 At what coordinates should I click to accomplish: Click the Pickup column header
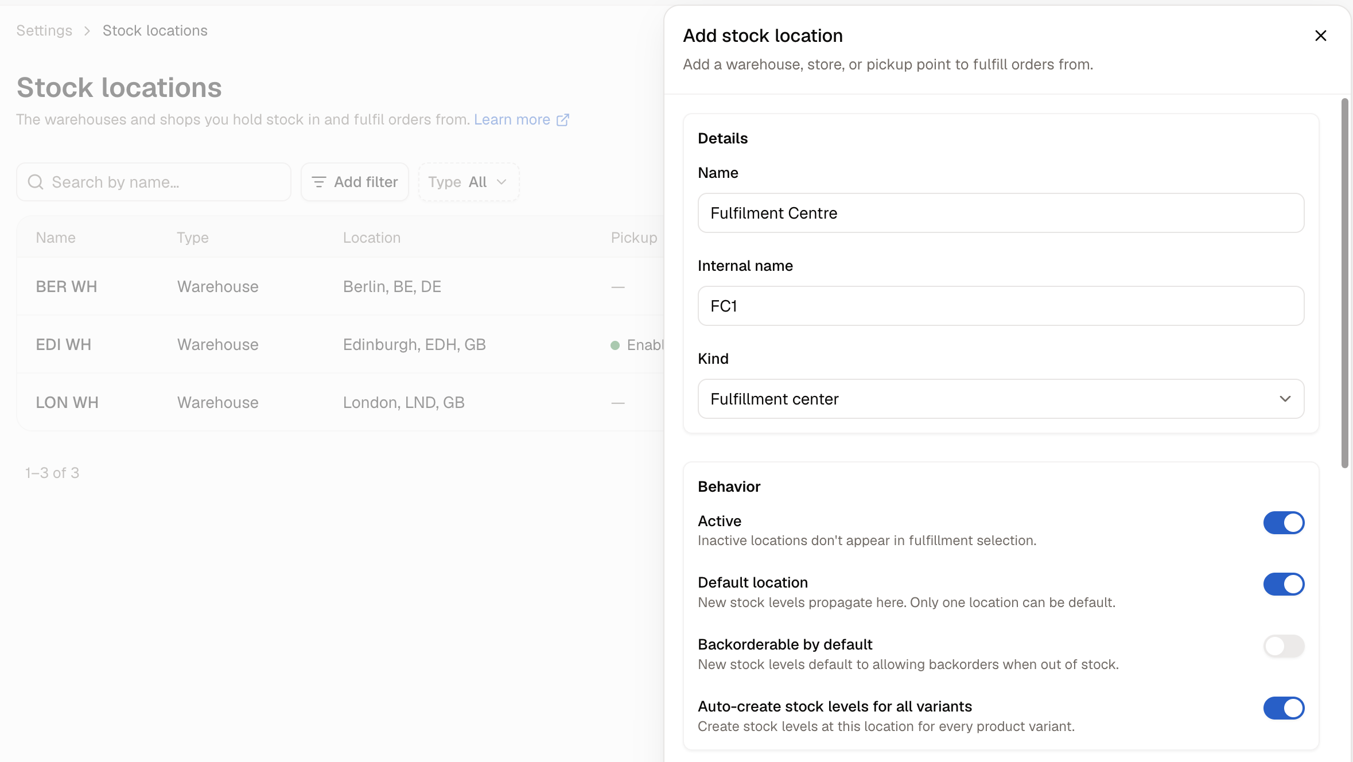[634, 238]
